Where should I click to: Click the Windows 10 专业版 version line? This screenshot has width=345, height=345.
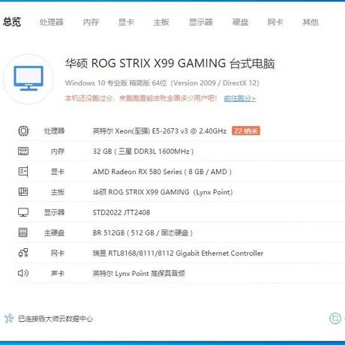[x=162, y=82]
